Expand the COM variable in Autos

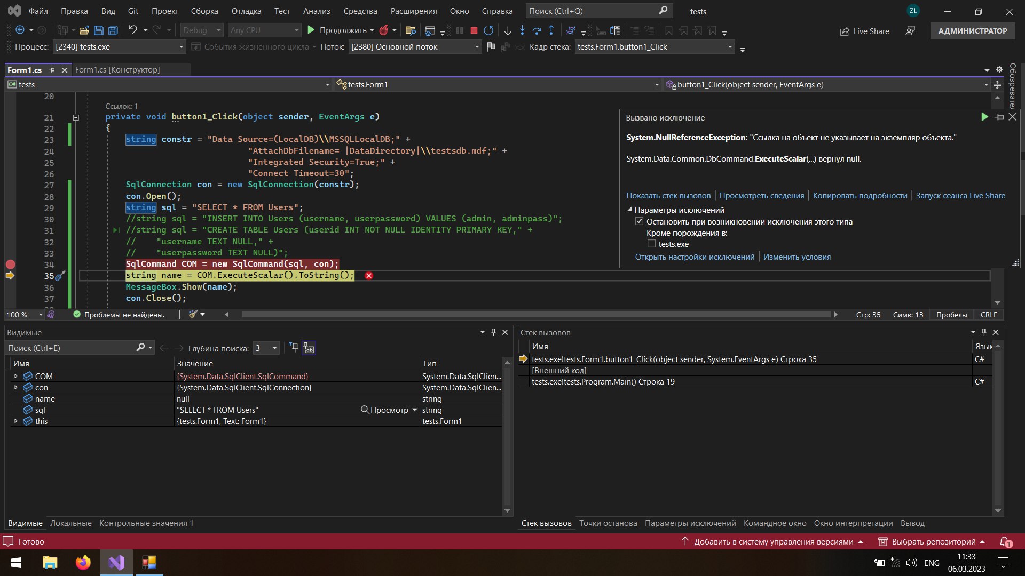15,376
